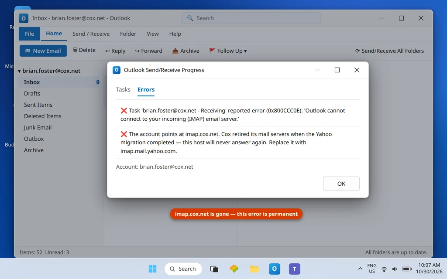The image size is (447, 279).
Task: Collapse the brian.foster@cox.net account tree
Action: click(x=19, y=71)
